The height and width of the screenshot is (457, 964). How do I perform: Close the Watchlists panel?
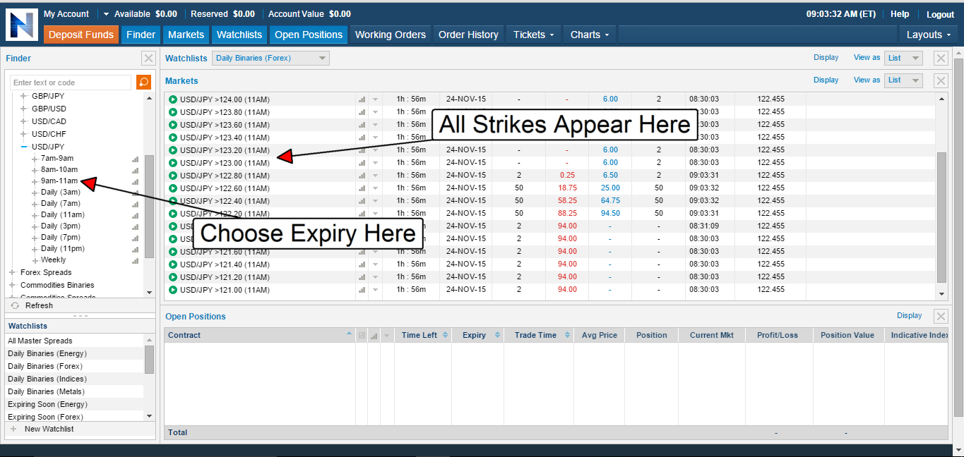[x=941, y=59]
